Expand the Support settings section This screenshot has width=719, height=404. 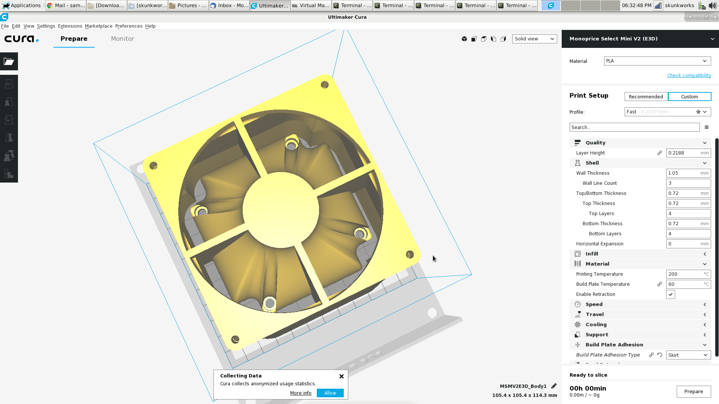(640, 335)
